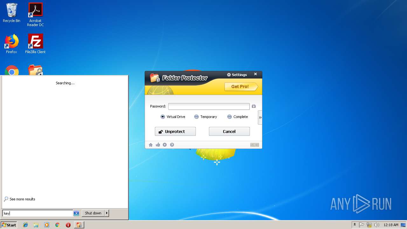Open Google Chrome from the taskbar

click(x=58, y=225)
